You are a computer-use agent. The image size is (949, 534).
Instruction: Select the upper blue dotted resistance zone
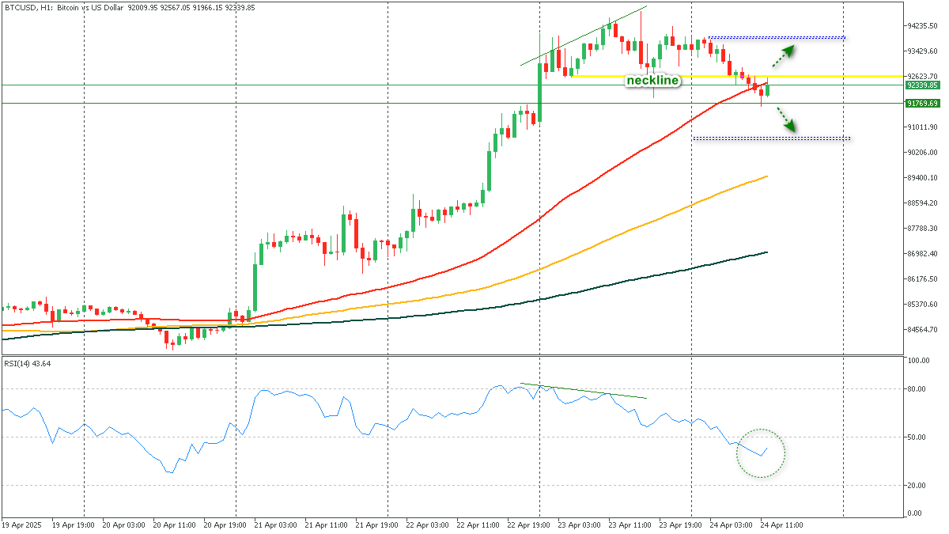(777, 37)
